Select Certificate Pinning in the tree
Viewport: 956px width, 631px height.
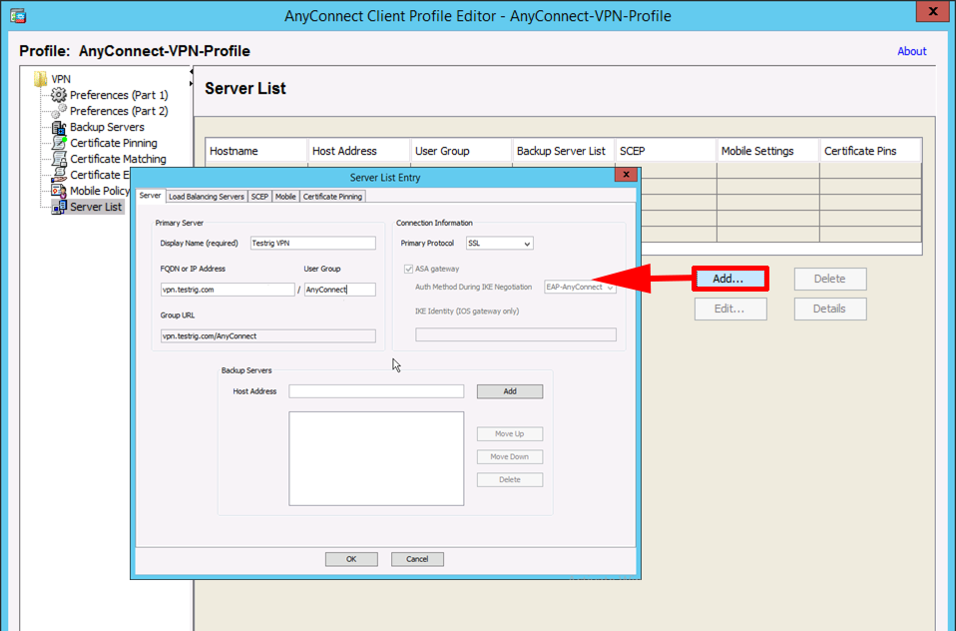pos(114,143)
